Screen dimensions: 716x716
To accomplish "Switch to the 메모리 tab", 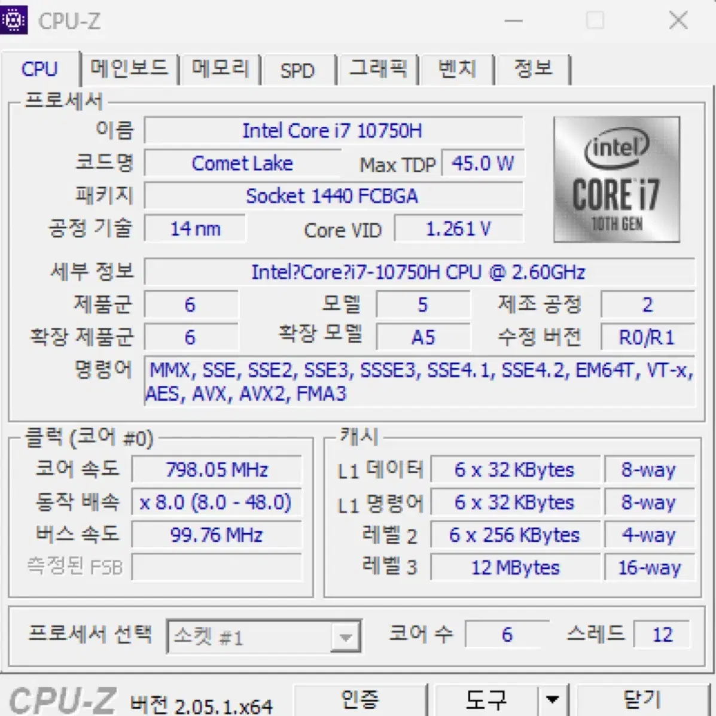I will point(220,69).
